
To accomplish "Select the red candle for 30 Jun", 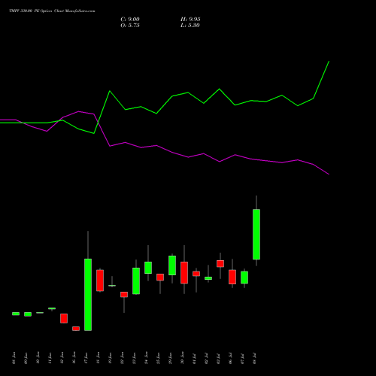I will click(184, 273).
